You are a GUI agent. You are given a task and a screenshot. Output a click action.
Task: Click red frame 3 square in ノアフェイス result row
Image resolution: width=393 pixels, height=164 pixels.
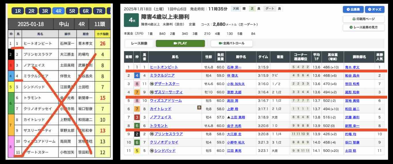pos(137,117)
